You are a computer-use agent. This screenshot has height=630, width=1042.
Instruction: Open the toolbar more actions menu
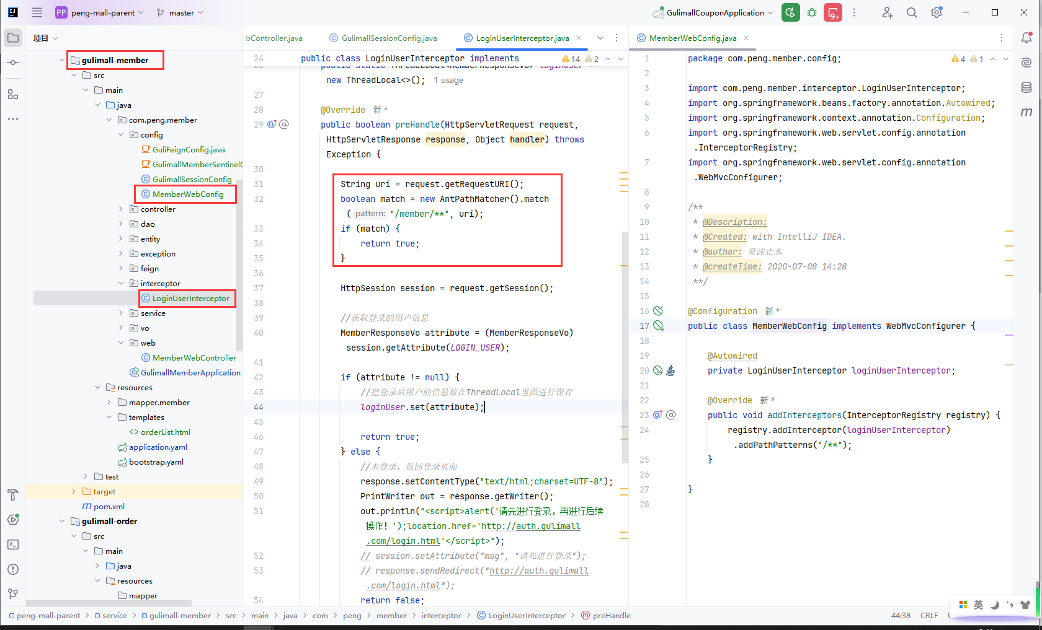(854, 12)
